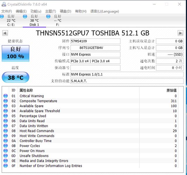The height and width of the screenshot is (175, 187).
Task: Select the F: drive status orb
Action: point(48,16)
